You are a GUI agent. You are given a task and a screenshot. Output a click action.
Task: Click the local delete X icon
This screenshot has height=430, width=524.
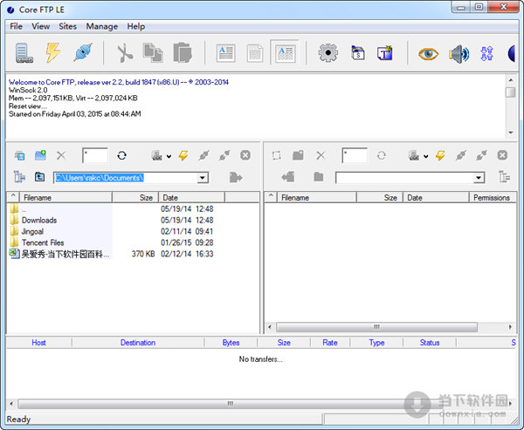pos(61,155)
